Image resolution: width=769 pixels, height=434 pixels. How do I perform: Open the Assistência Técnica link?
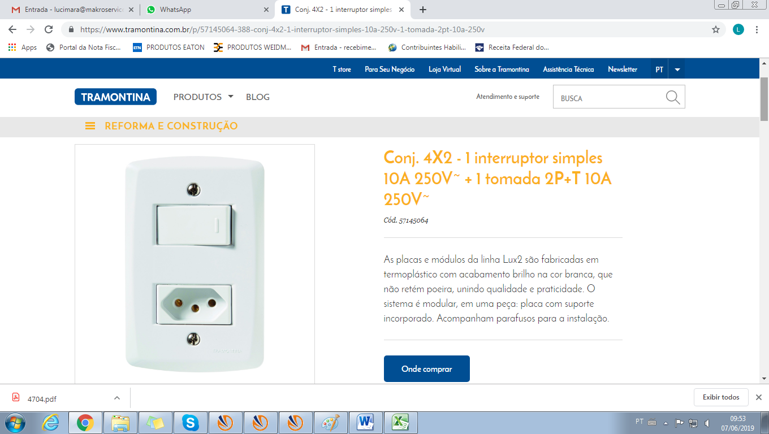tap(568, 70)
